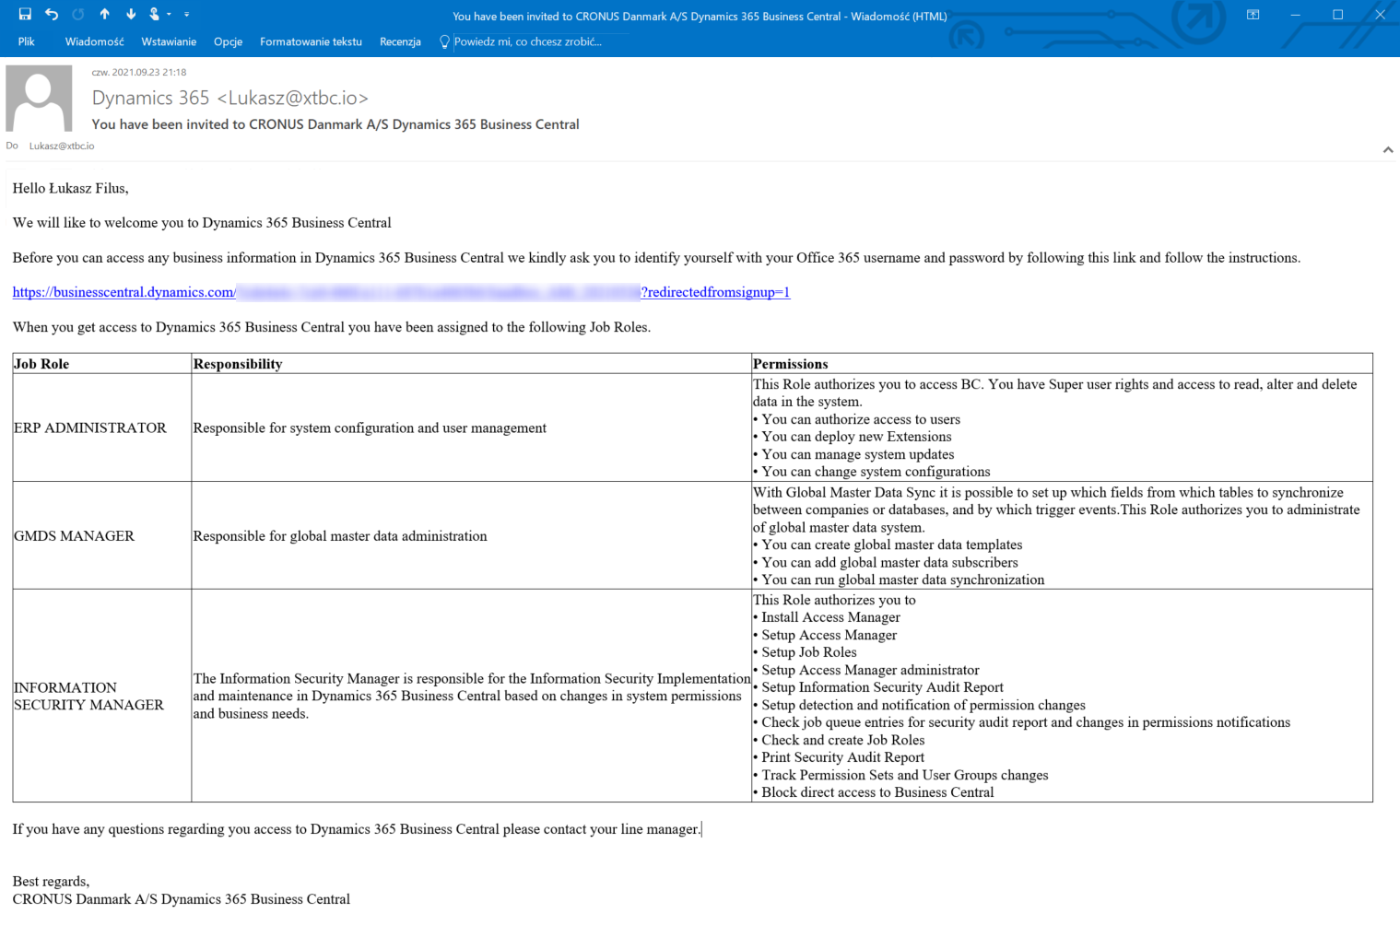1400x937 pixels.
Task: Open the Formatowanie tekstu tab
Action: tap(311, 41)
